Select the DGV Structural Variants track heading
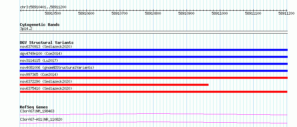297x127 pixels. [x=47, y=43]
